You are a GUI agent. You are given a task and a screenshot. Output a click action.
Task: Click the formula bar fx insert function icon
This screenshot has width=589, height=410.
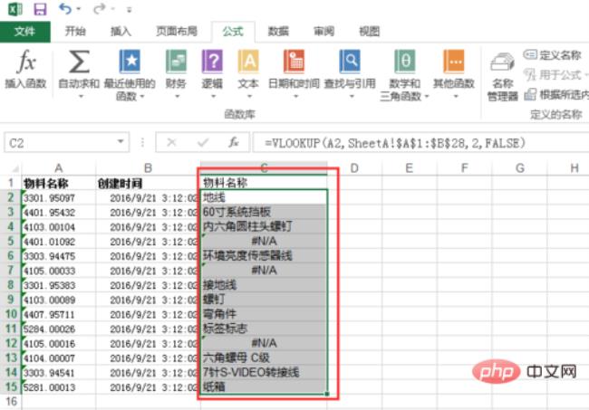(x=234, y=142)
